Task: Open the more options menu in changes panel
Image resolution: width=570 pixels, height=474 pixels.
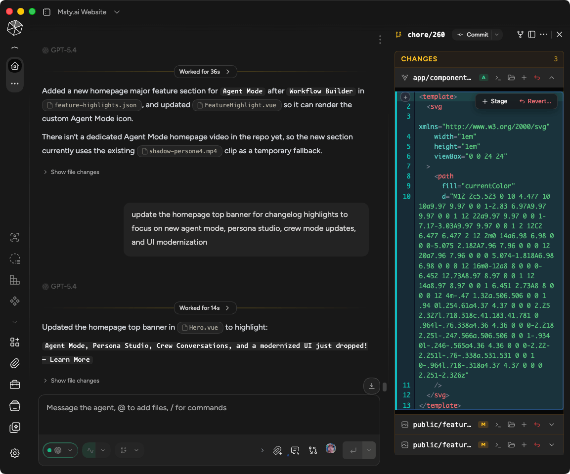Action: [544, 35]
